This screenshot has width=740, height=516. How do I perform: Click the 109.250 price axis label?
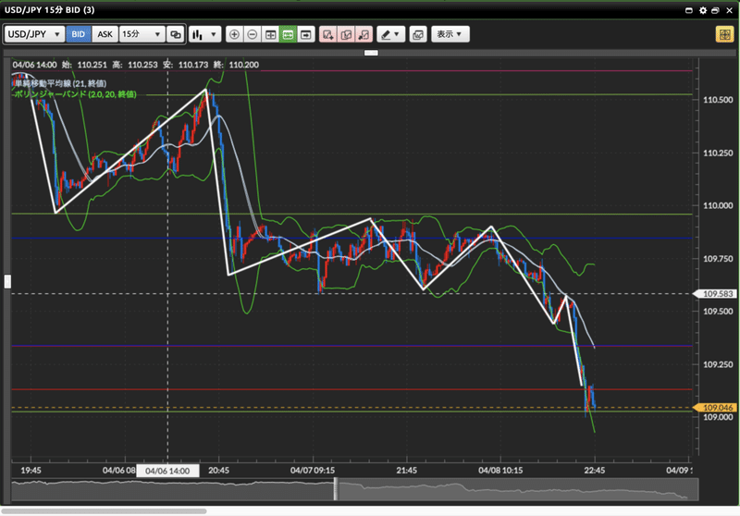coord(718,364)
